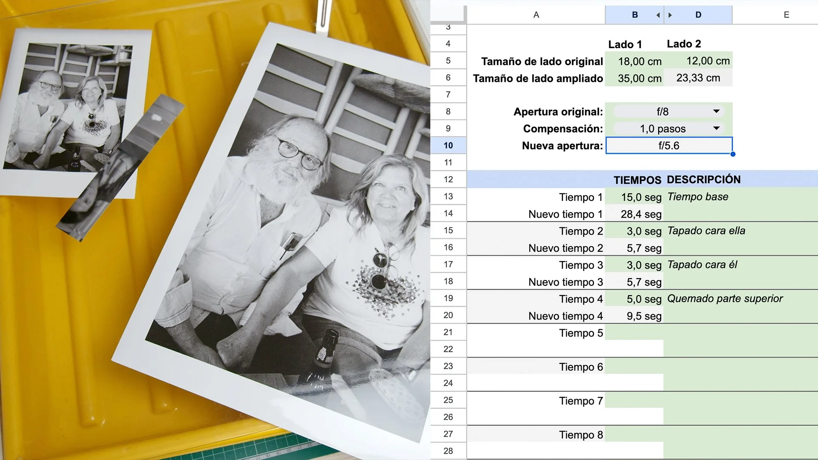Select column D header
Screen dimensions: 818x460
(698, 15)
